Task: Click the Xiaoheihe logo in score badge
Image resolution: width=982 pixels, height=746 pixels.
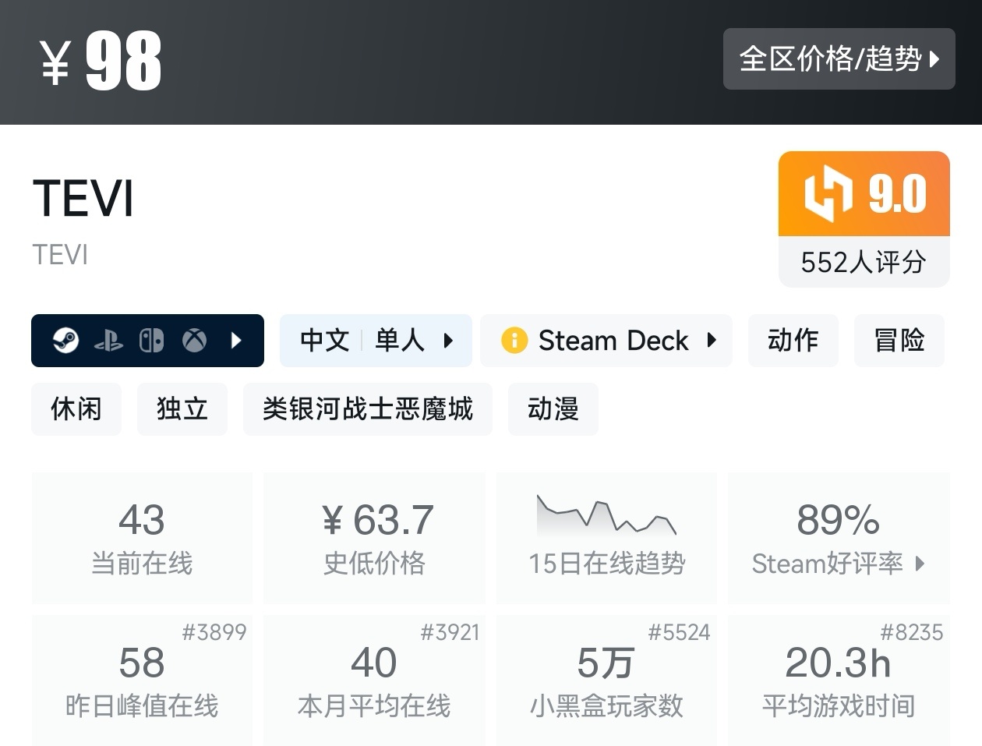Action: 828,193
